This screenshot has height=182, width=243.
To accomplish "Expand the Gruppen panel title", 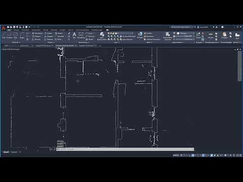I will point(200,42).
